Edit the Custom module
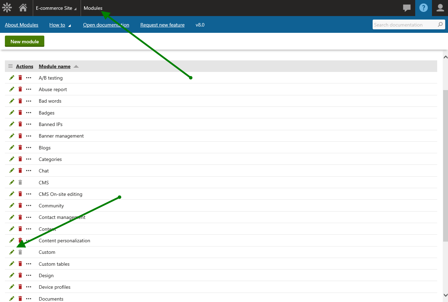Screen dimensions: 448x302 coord(12,252)
